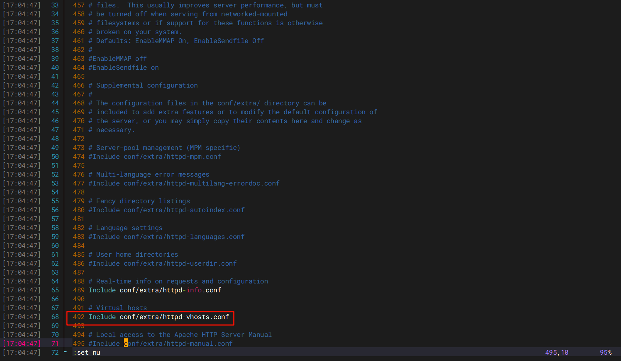This screenshot has width=621, height=361.
Task: Click line 471 '# necessary.'
Action: [112, 130]
